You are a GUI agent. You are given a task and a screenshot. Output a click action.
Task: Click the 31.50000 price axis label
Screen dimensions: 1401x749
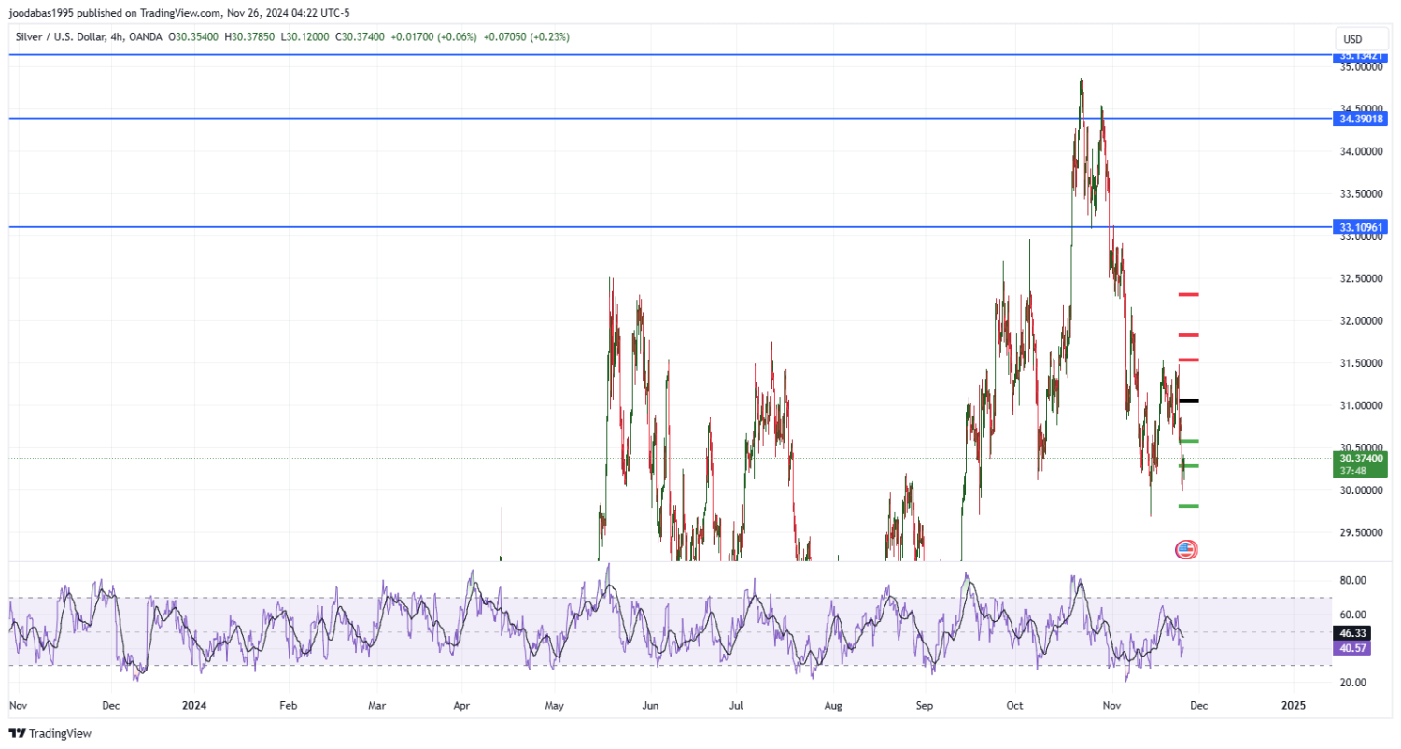[1362, 363]
